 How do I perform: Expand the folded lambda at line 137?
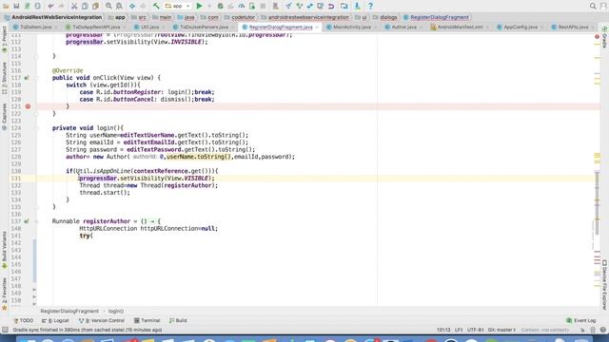coord(36,221)
